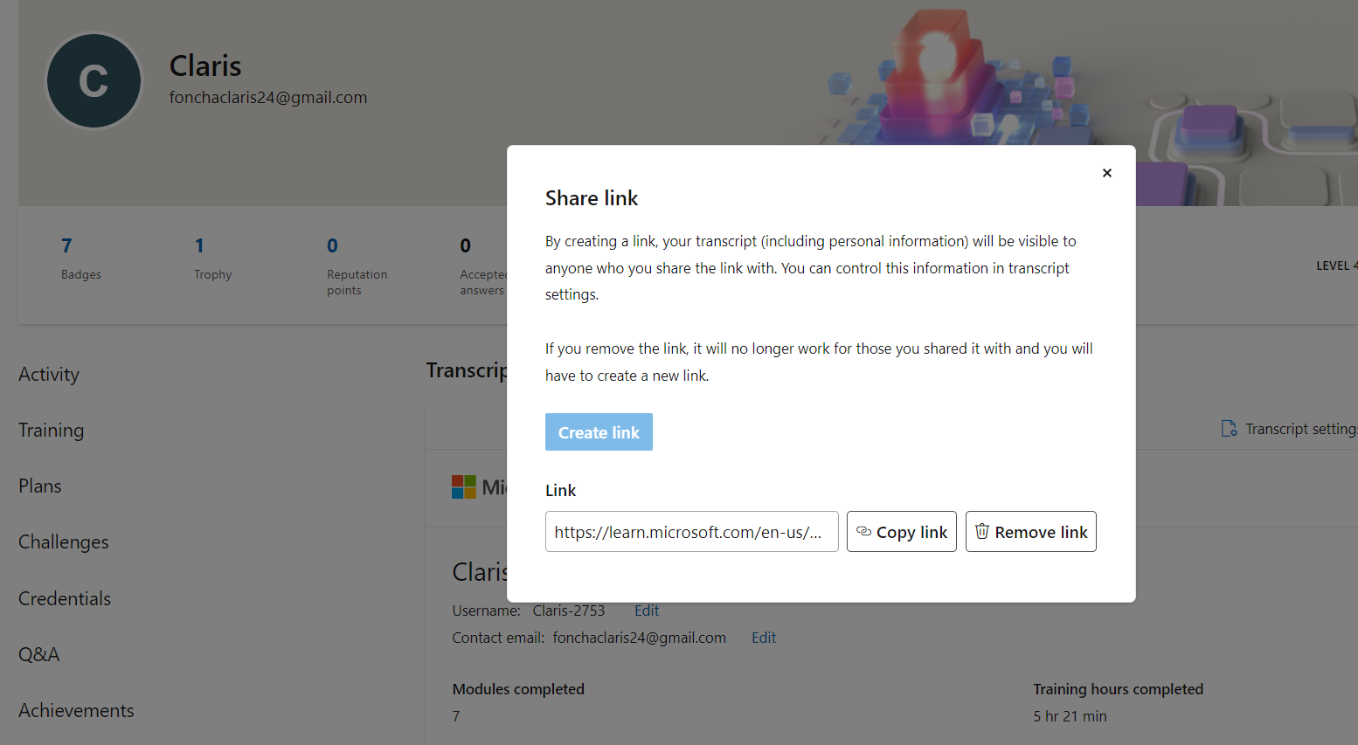Click the Create link button
Screen dimensions: 1358x745
point(599,432)
